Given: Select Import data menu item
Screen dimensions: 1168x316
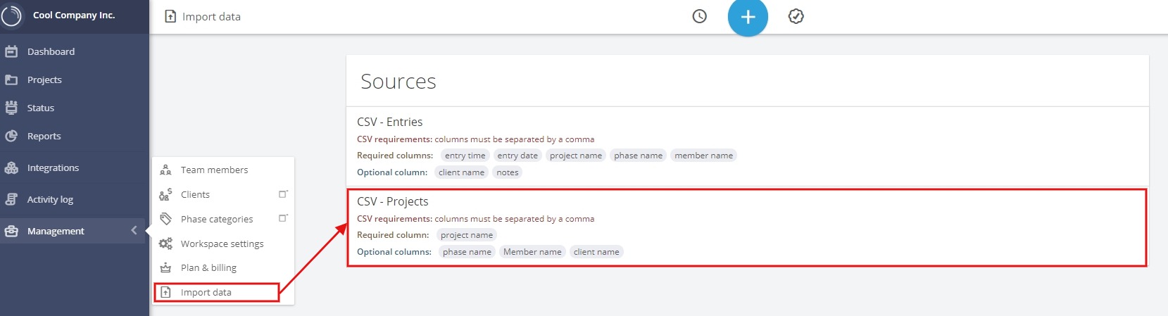Looking at the screenshot, I should click(217, 292).
